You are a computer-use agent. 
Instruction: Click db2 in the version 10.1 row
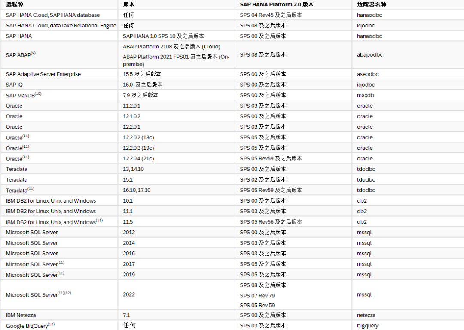362,201
